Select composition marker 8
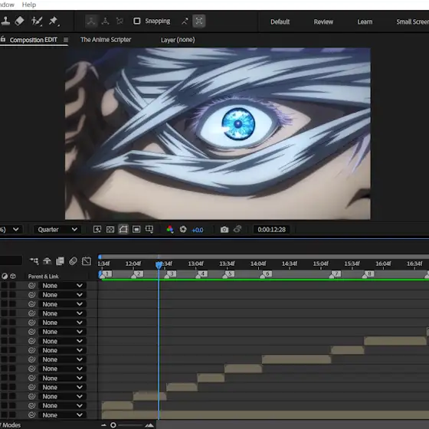 pyautogui.click(x=368, y=274)
